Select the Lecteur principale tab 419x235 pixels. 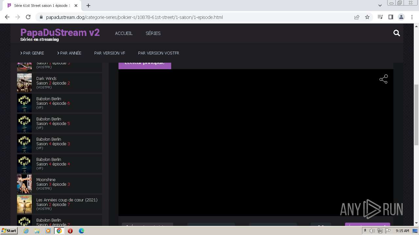pyautogui.click(x=145, y=66)
